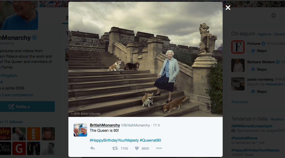Click BritishMonarchy name in tweet header

point(105,125)
